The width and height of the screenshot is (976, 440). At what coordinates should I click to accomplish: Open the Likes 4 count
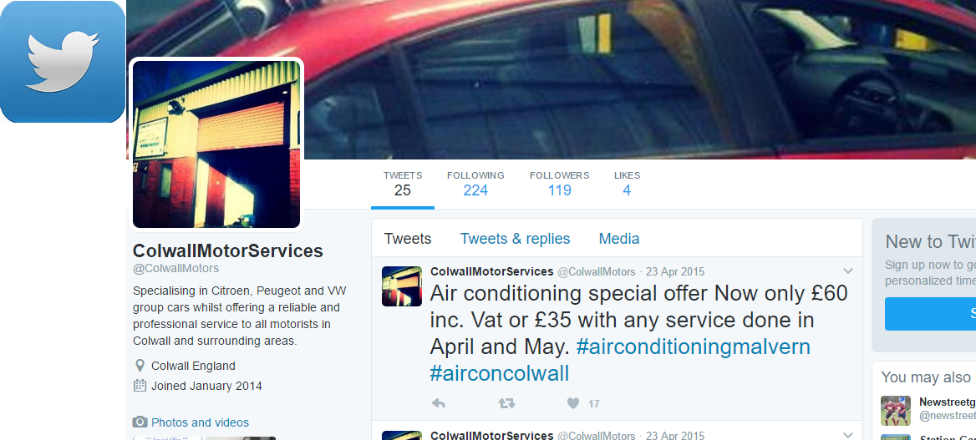point(627,184)
